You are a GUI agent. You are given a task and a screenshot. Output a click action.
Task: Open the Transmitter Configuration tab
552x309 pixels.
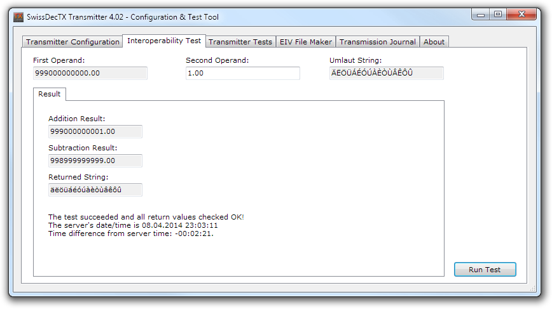pyautogui.click(x=72, y=42)
